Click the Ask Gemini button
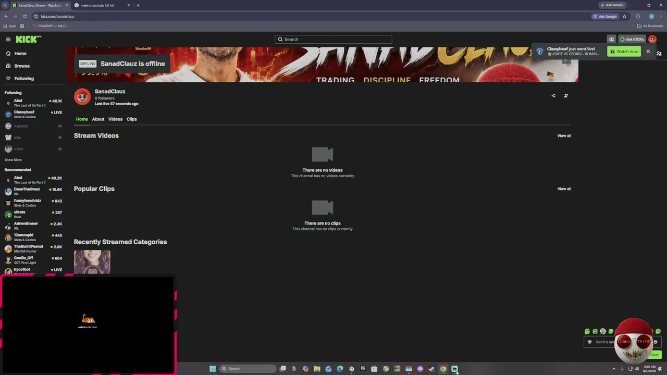 (612, 5)
